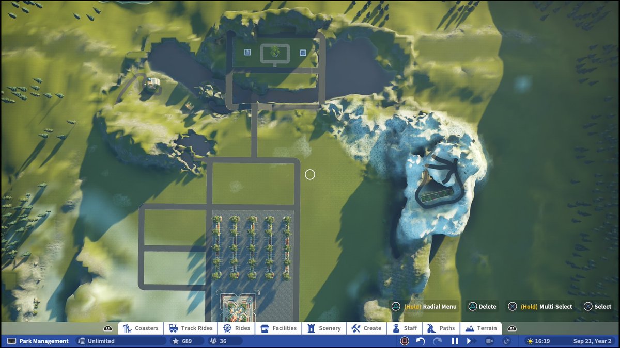Click the round camera mode icon
The image size is (620, 348).
click(506, 341)
